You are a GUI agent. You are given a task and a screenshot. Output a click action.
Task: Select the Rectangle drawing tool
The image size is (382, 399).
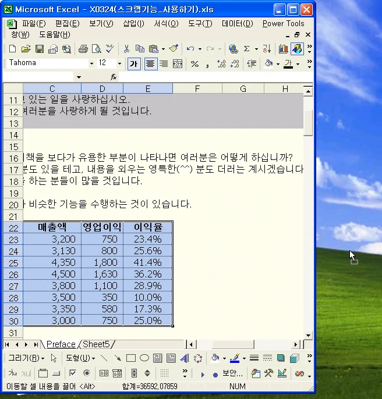131,358
